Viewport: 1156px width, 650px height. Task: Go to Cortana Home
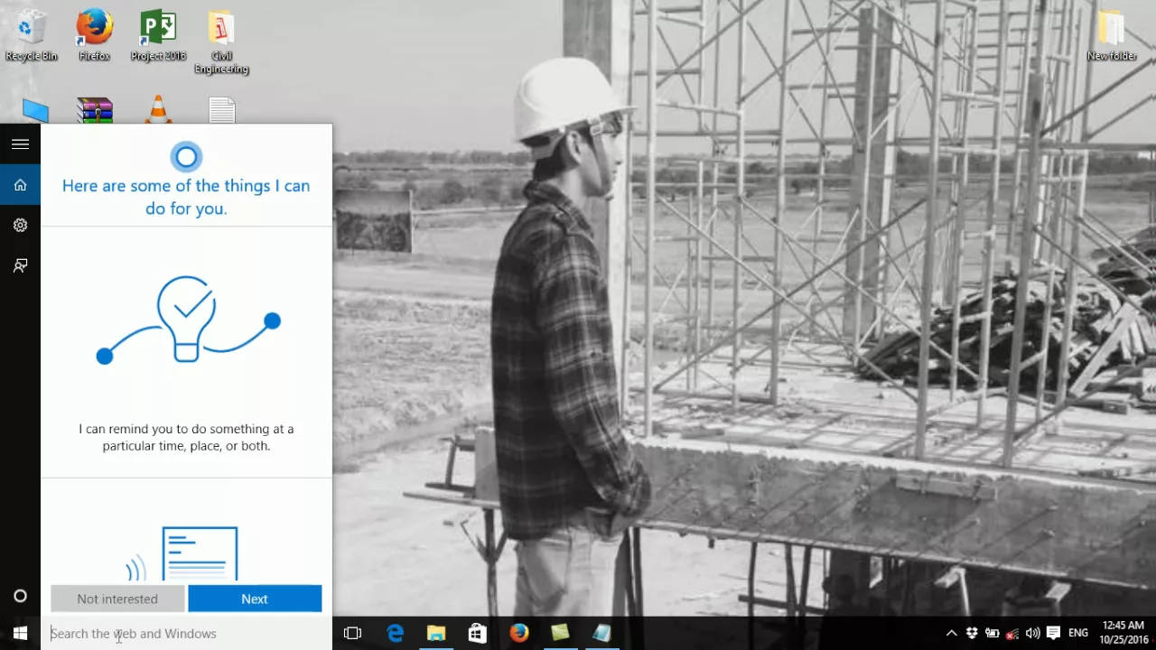(x=20, y=185)
